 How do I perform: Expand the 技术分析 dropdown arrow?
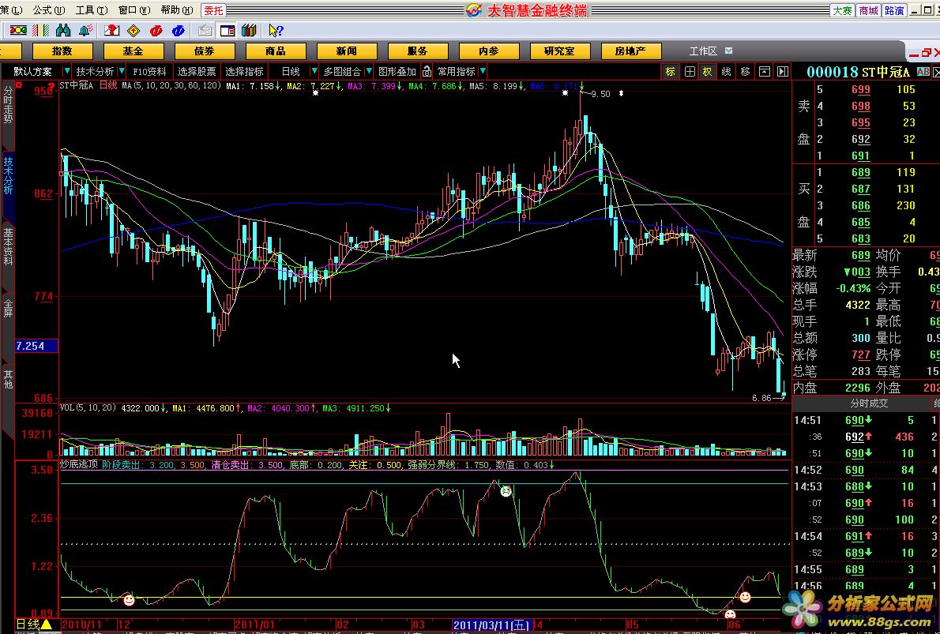point(122,71)
